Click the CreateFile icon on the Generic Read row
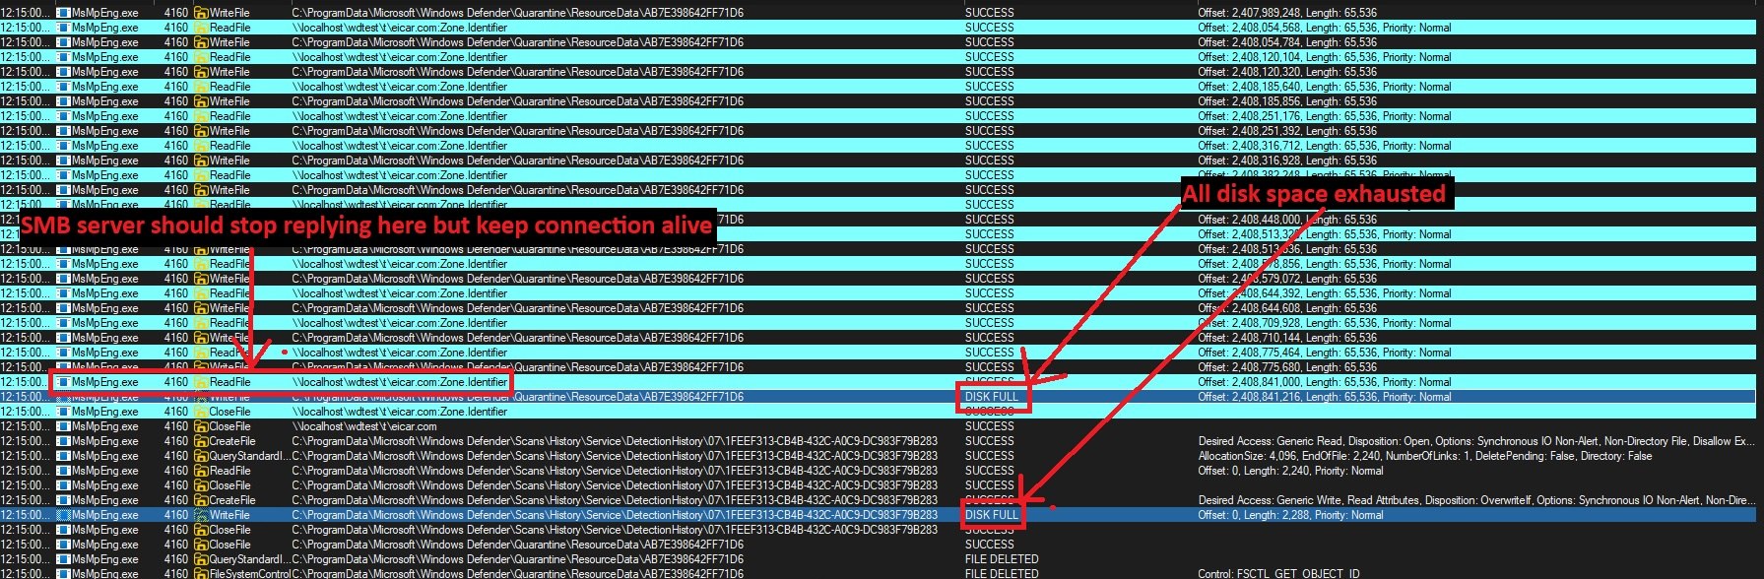The image size is (1764, 579). tap(201, 441)
